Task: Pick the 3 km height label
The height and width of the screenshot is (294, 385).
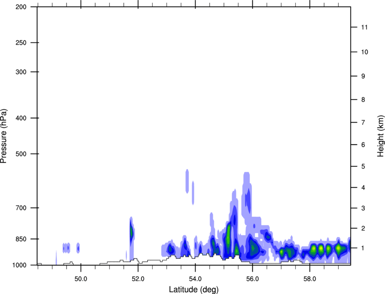Action: 363,208
